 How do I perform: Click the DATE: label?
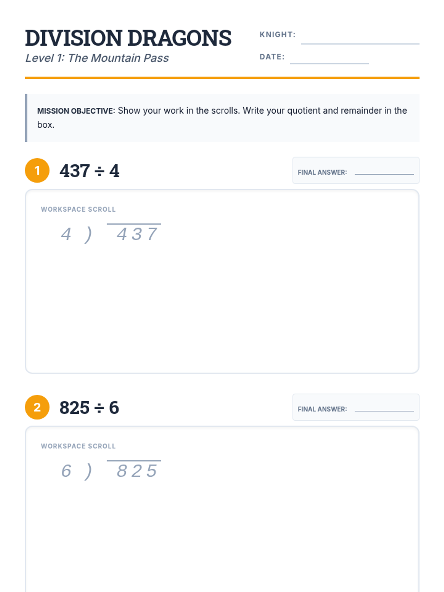coord(272,57)
